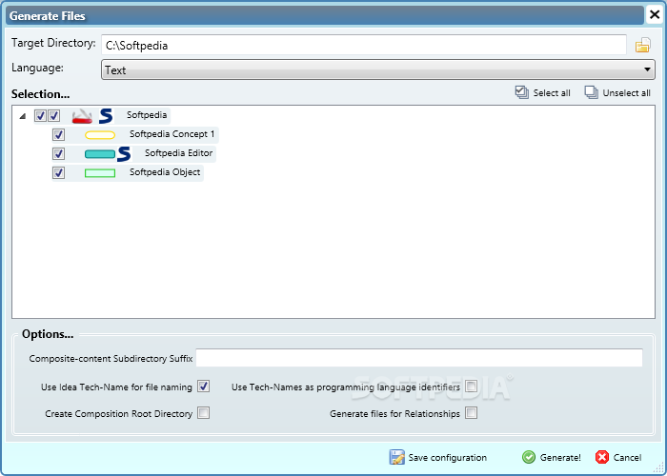Click the green checkmark Generate icon

pyautogui.click(x=529, y=457)
